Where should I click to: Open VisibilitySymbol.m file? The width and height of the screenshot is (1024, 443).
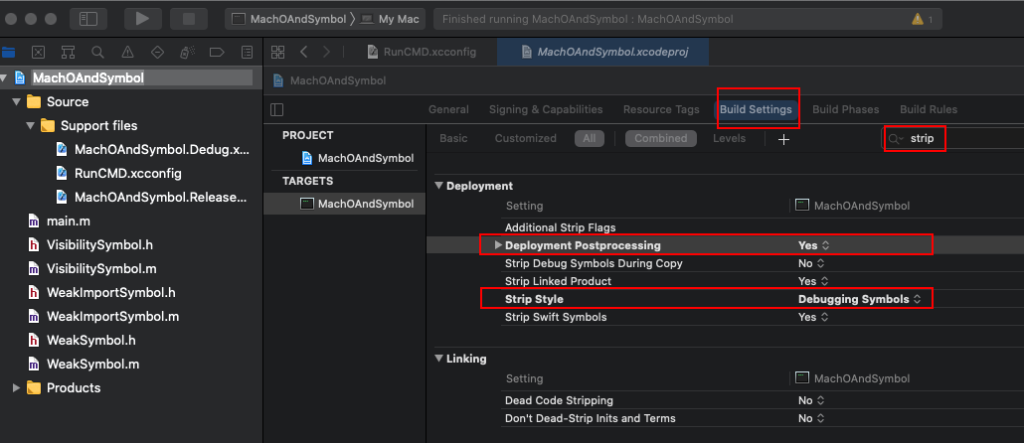click(91, 269)
